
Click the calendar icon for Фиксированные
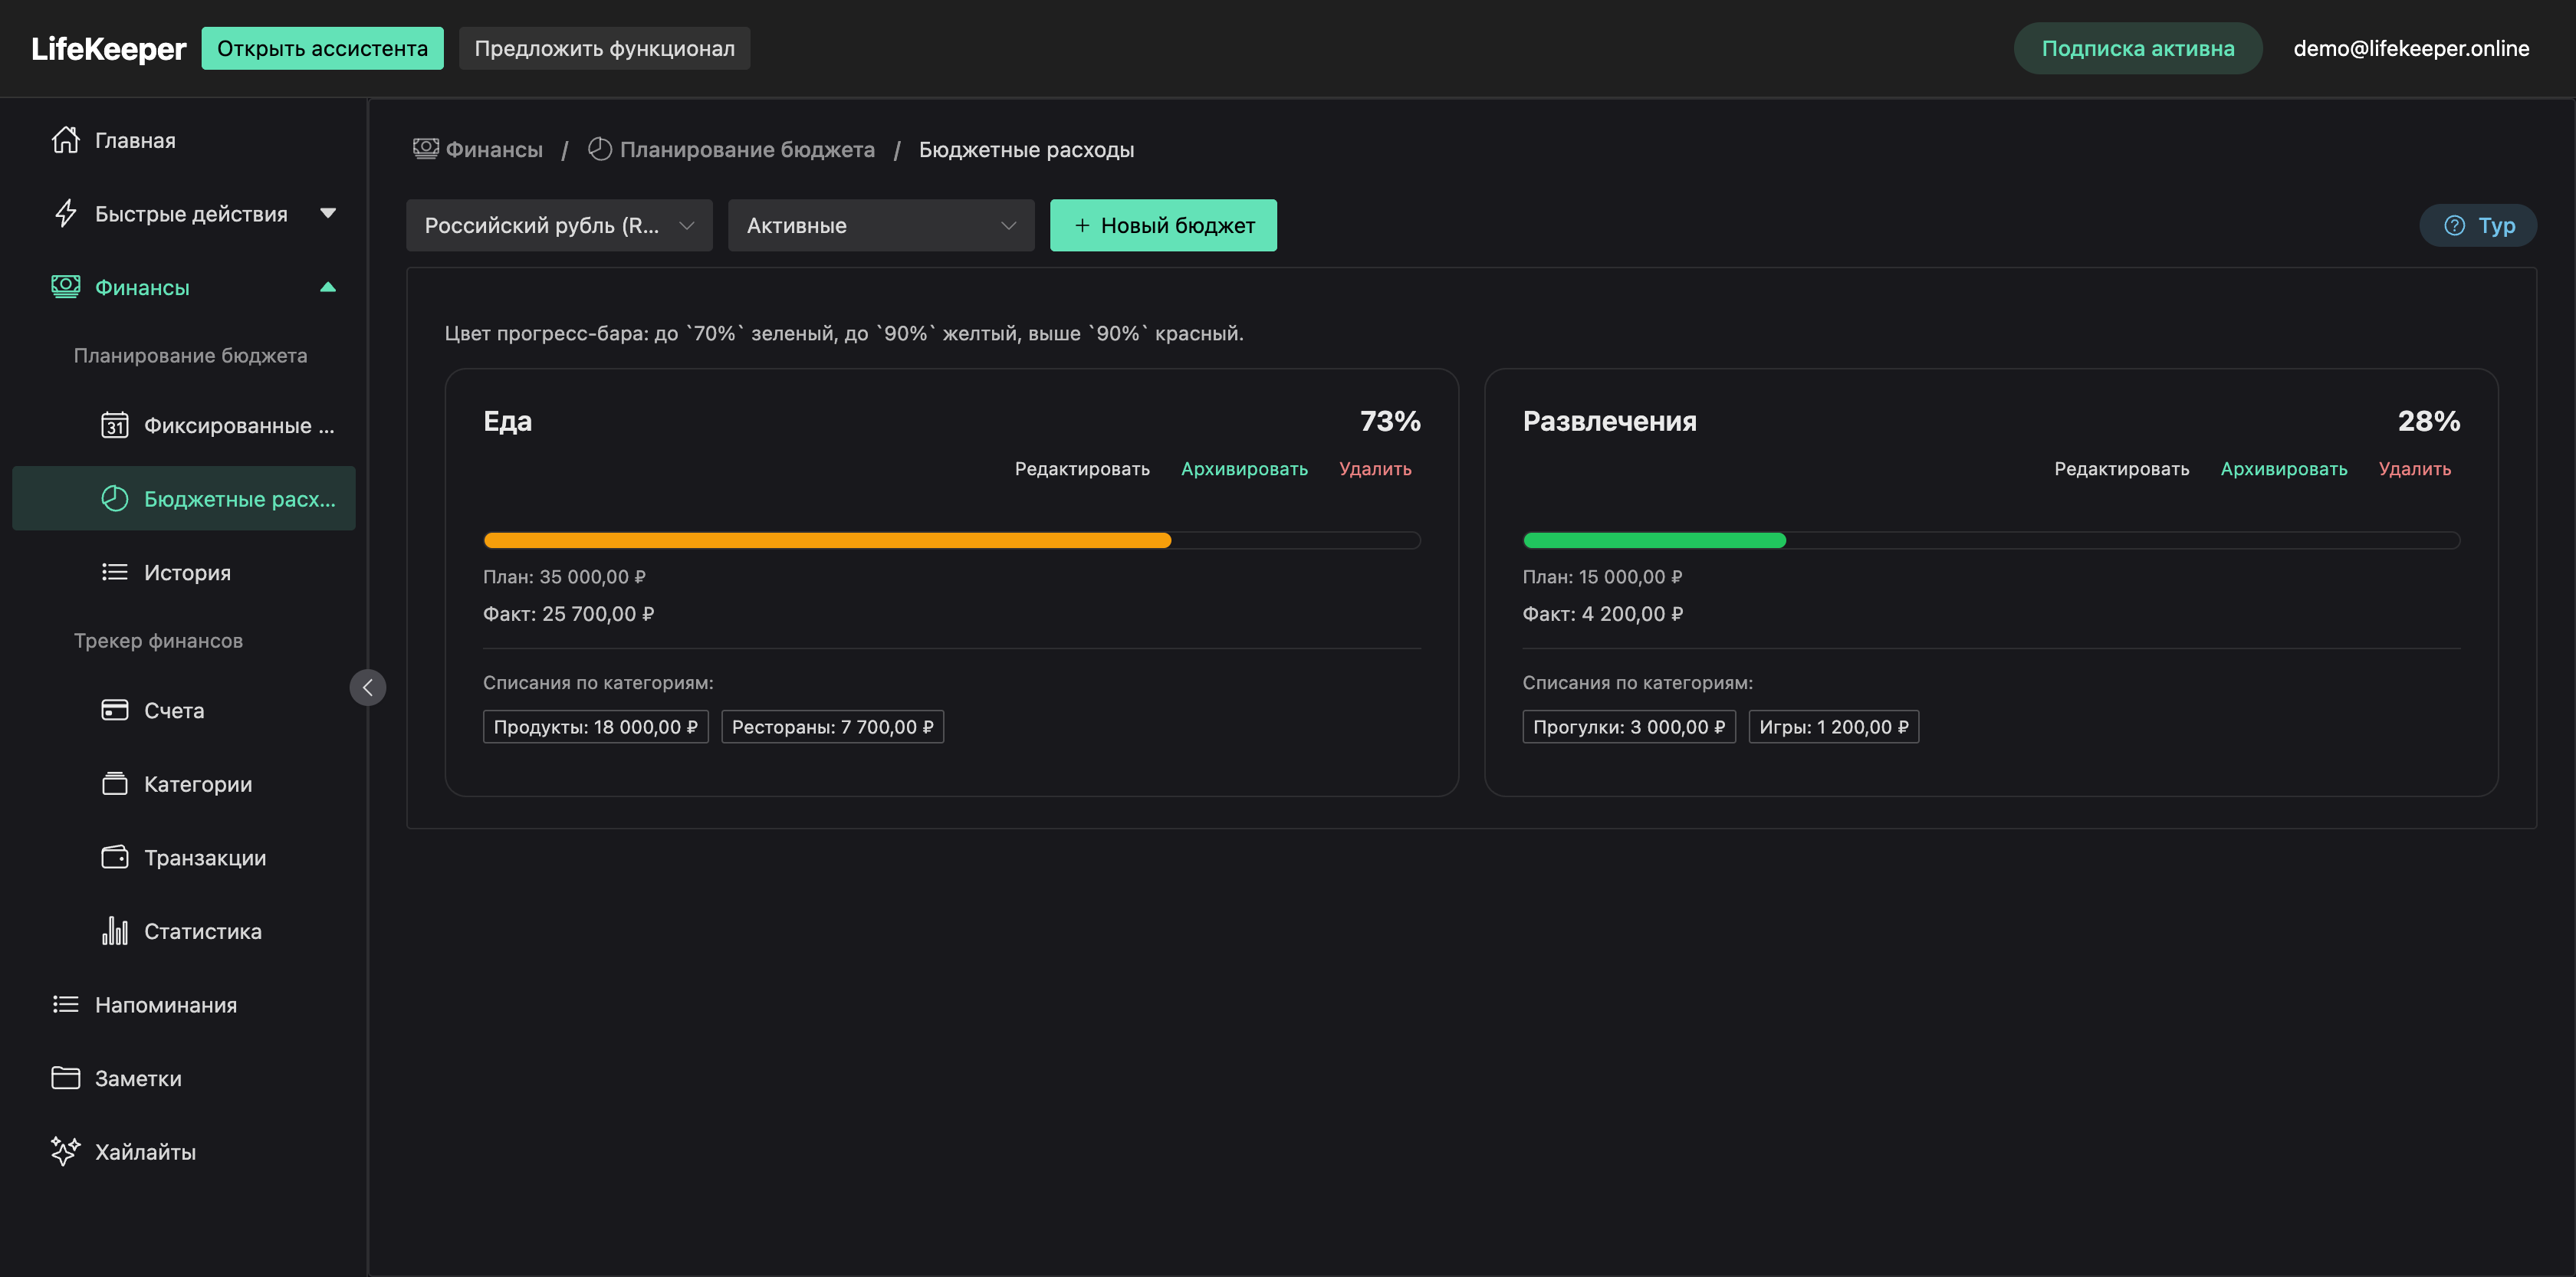click(114, 426)
